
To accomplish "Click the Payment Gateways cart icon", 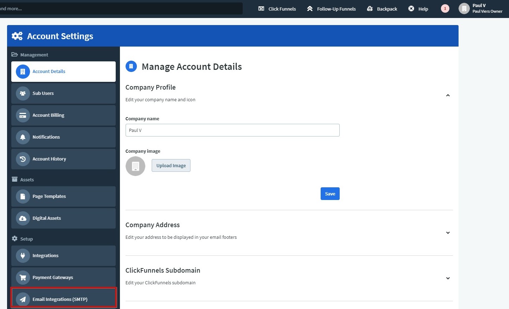I will click(x=23, y=278).
